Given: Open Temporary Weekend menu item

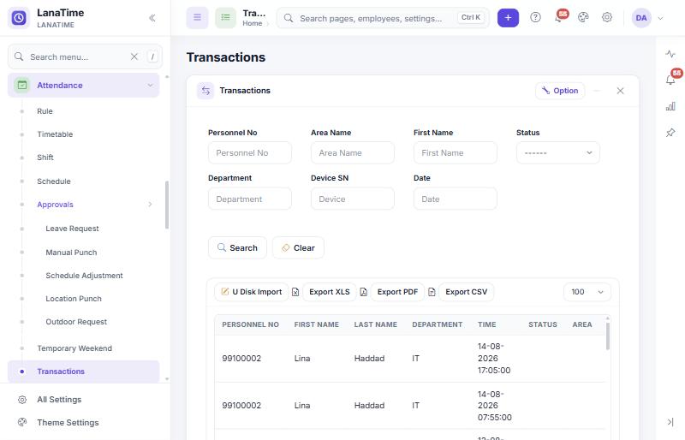Looking at the screenshot, I should point(74,348).
